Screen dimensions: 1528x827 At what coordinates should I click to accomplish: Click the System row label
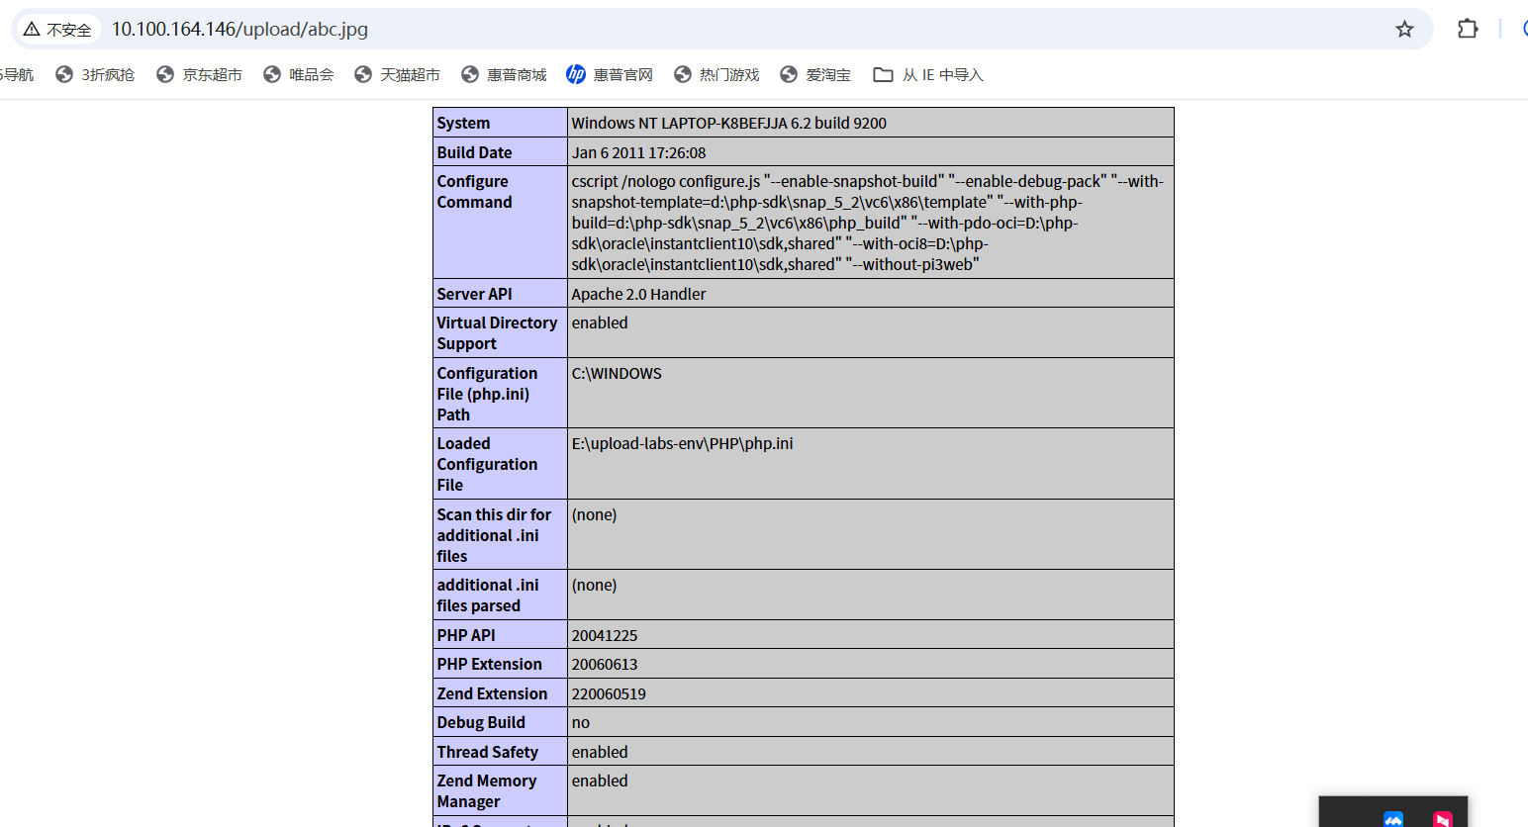463,123
